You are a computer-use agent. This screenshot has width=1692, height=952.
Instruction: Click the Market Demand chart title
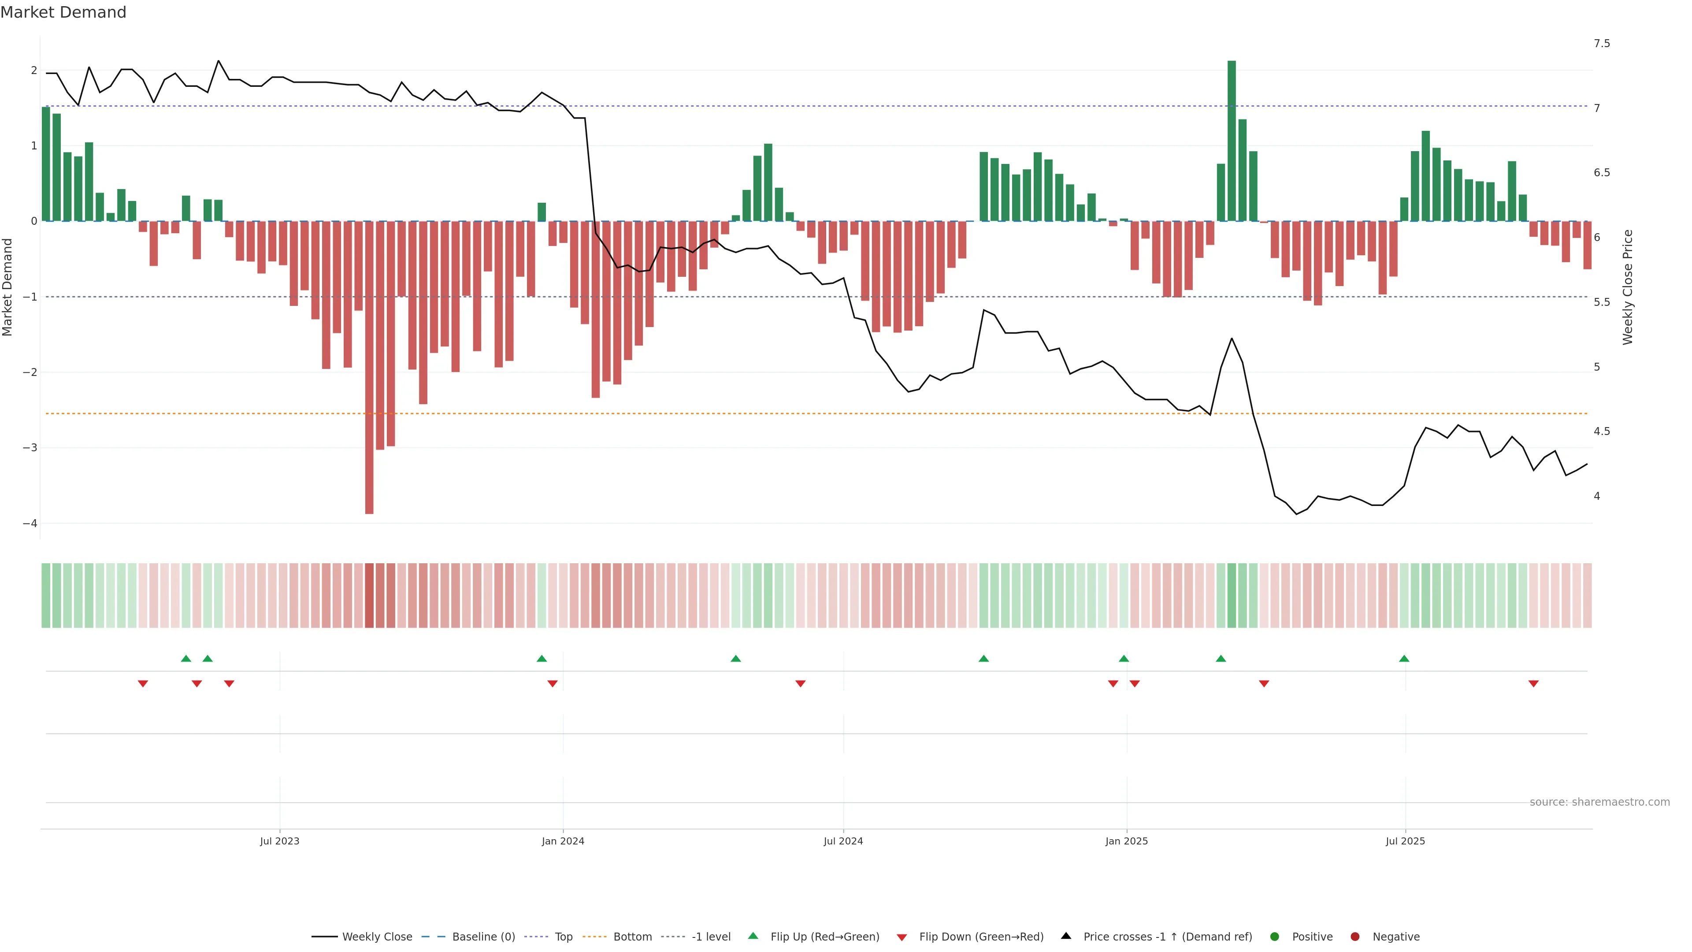pos(63,12)
